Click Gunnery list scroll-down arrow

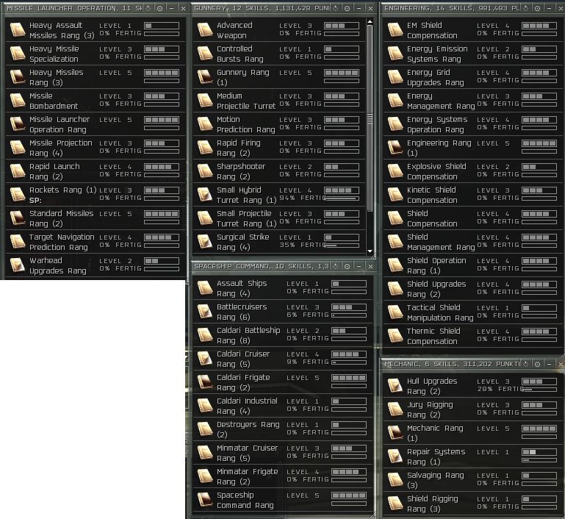point(370,251)
